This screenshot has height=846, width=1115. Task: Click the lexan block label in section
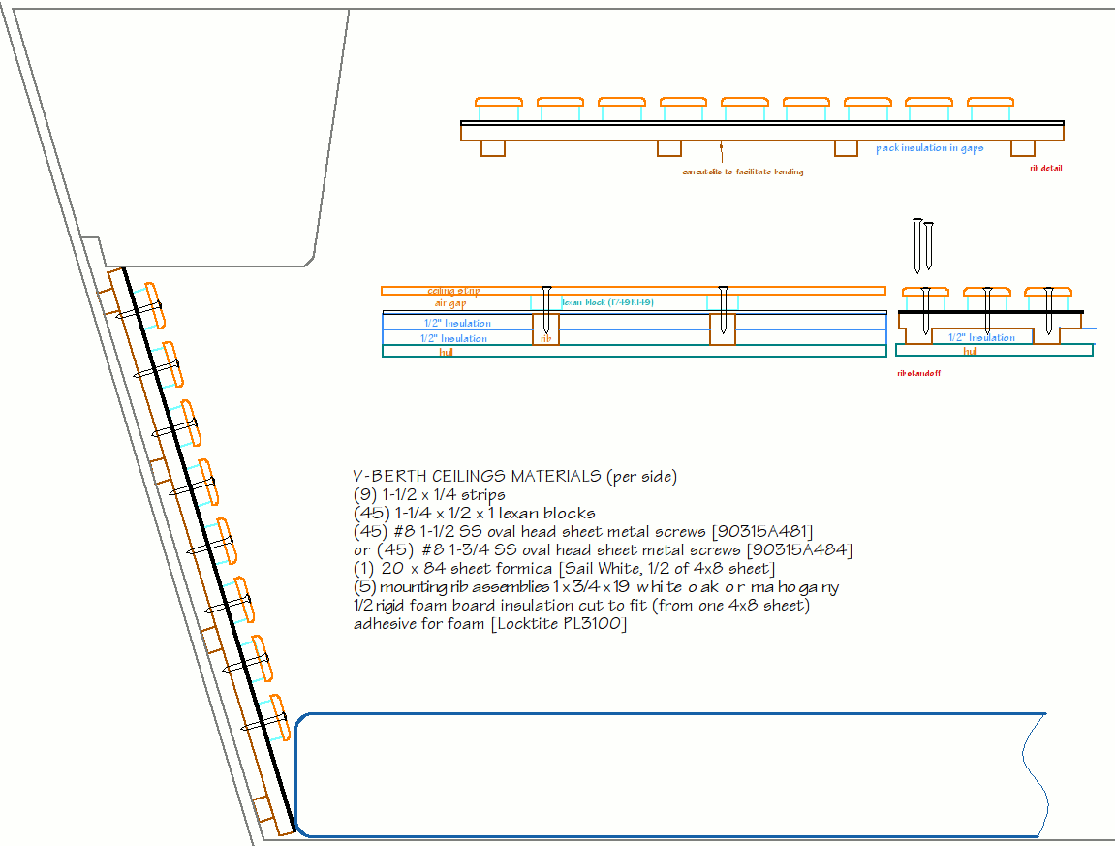607,303
